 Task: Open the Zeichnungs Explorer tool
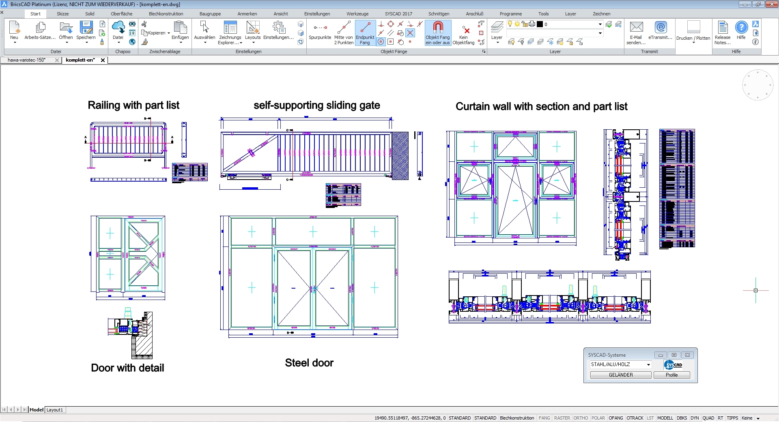[230, 28]
